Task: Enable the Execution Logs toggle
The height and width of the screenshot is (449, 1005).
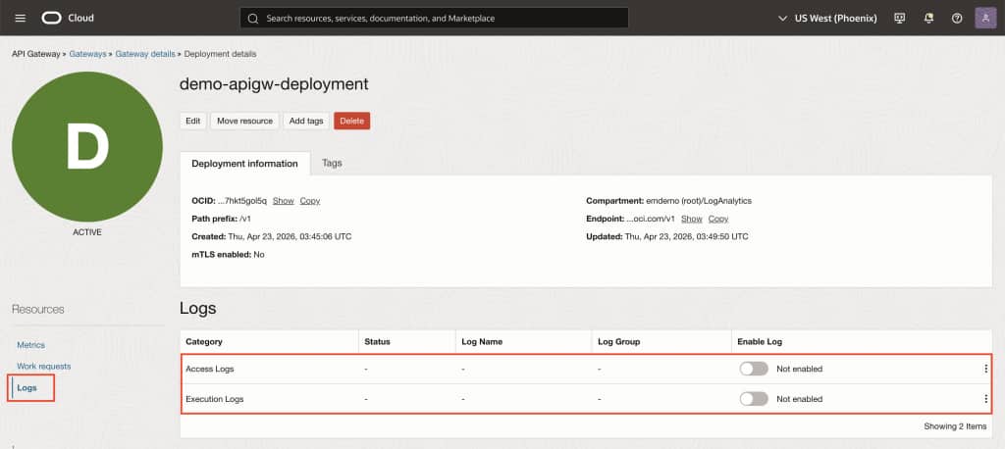Action: (754, 399)
